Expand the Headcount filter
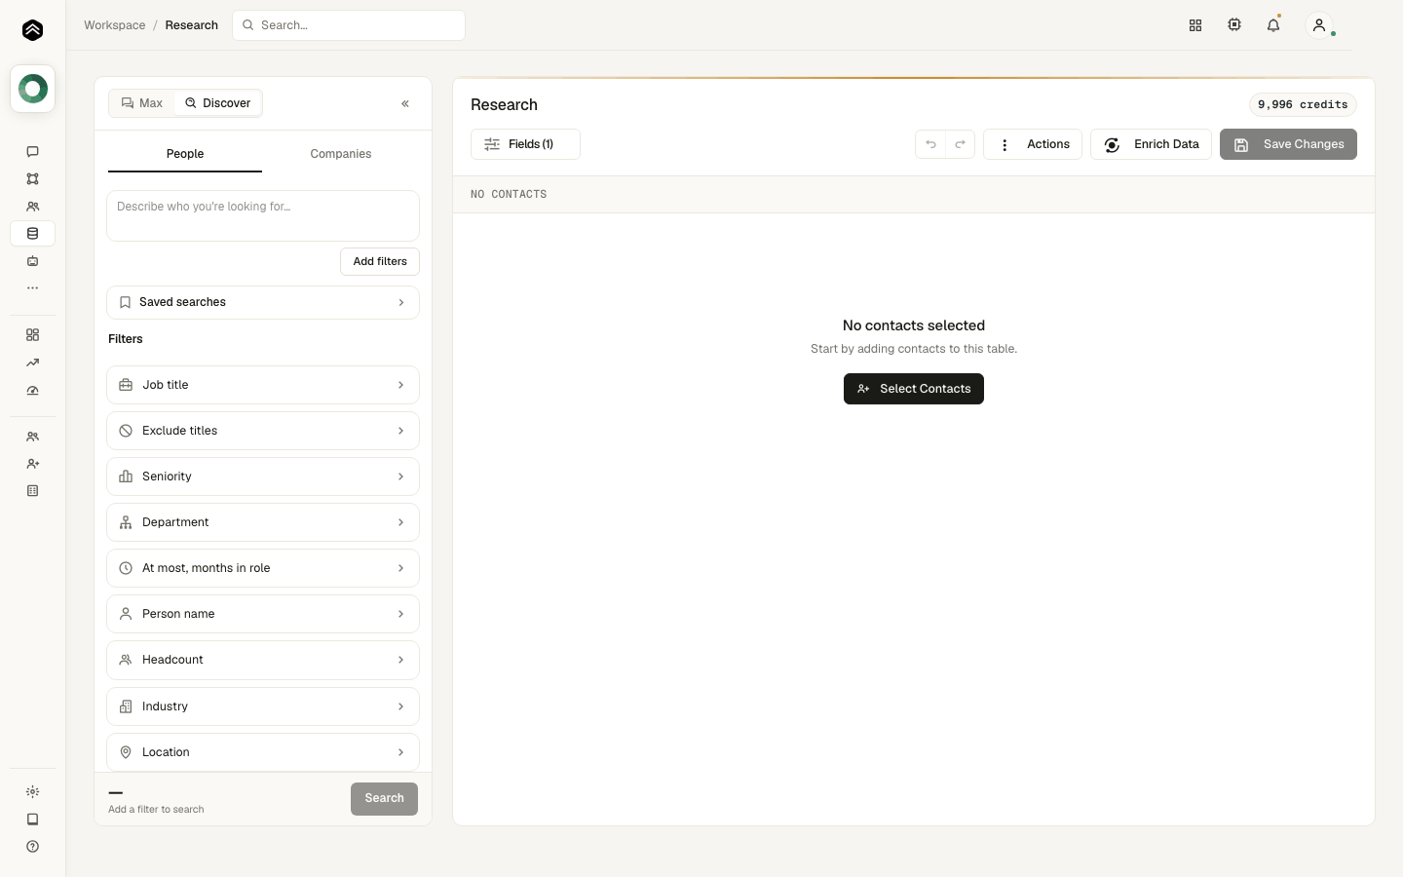Viewport: 1403px width, 877px height. (263, 660)
